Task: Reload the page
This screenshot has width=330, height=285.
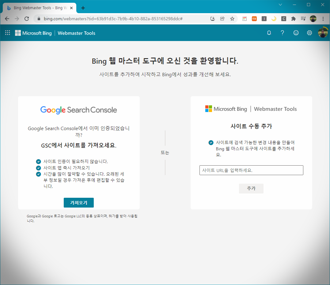Action: coord(27,19)
